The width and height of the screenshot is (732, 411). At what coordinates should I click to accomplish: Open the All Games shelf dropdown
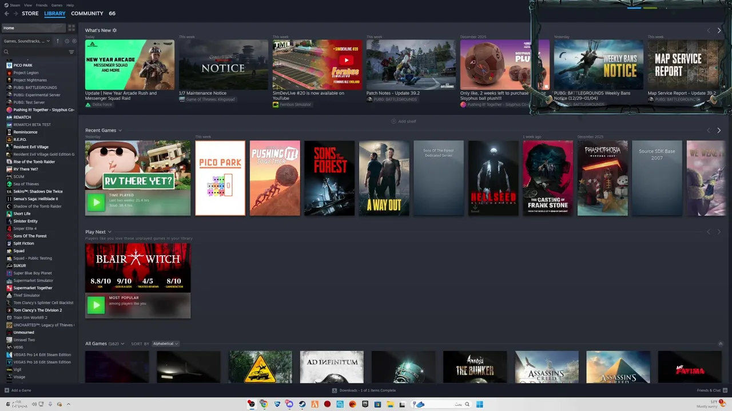coord(122,344)
